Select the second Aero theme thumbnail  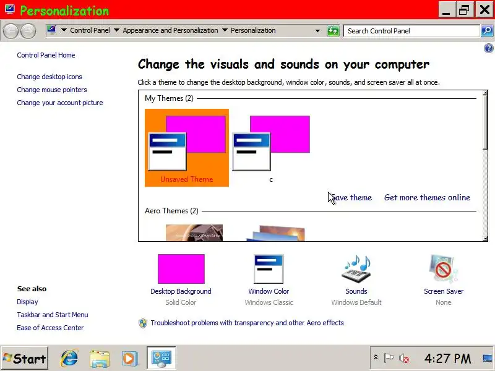[276, 234]
